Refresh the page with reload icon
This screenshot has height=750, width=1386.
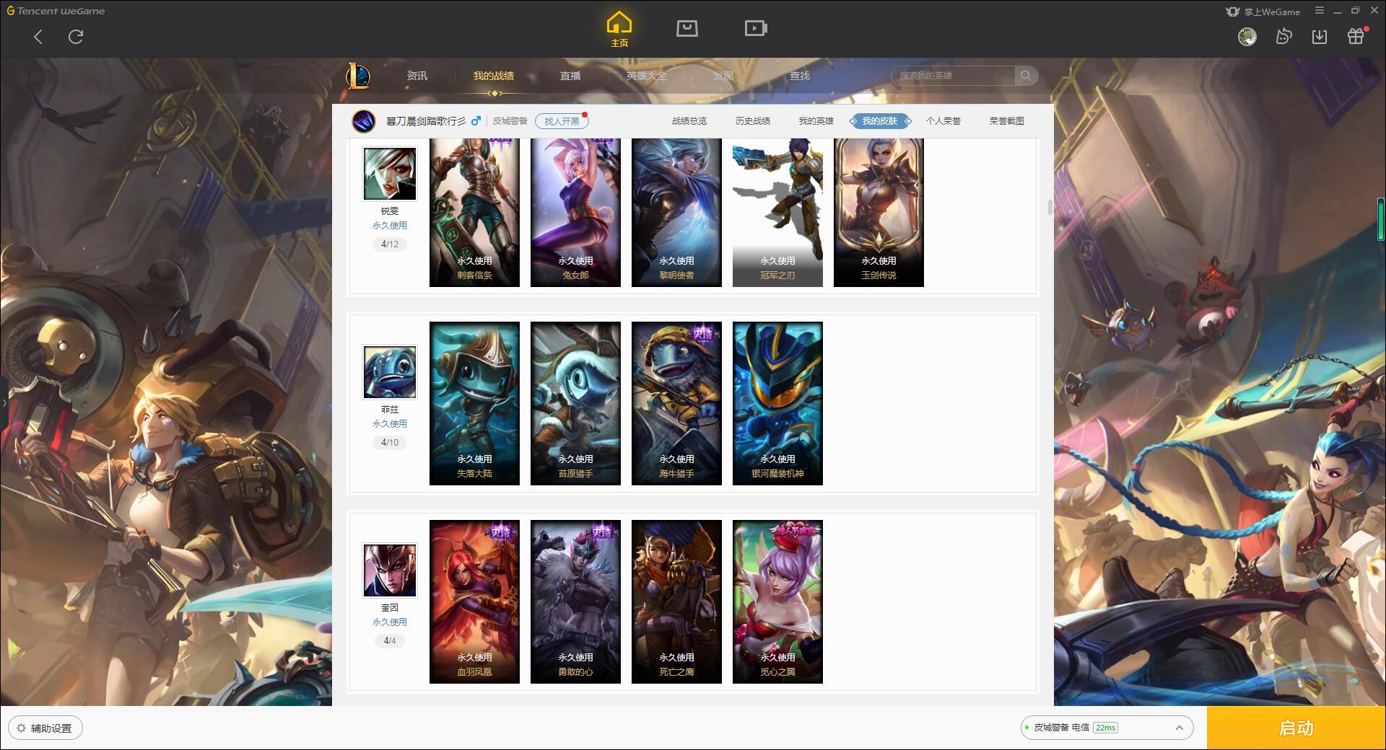click(76, 37)
